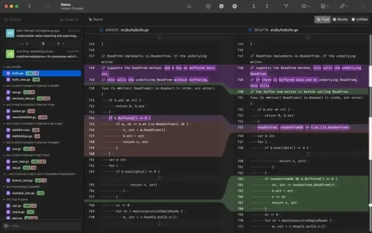Switch diff view to Blocks
The image size is (372, 233).
click(x=340, y=19)
